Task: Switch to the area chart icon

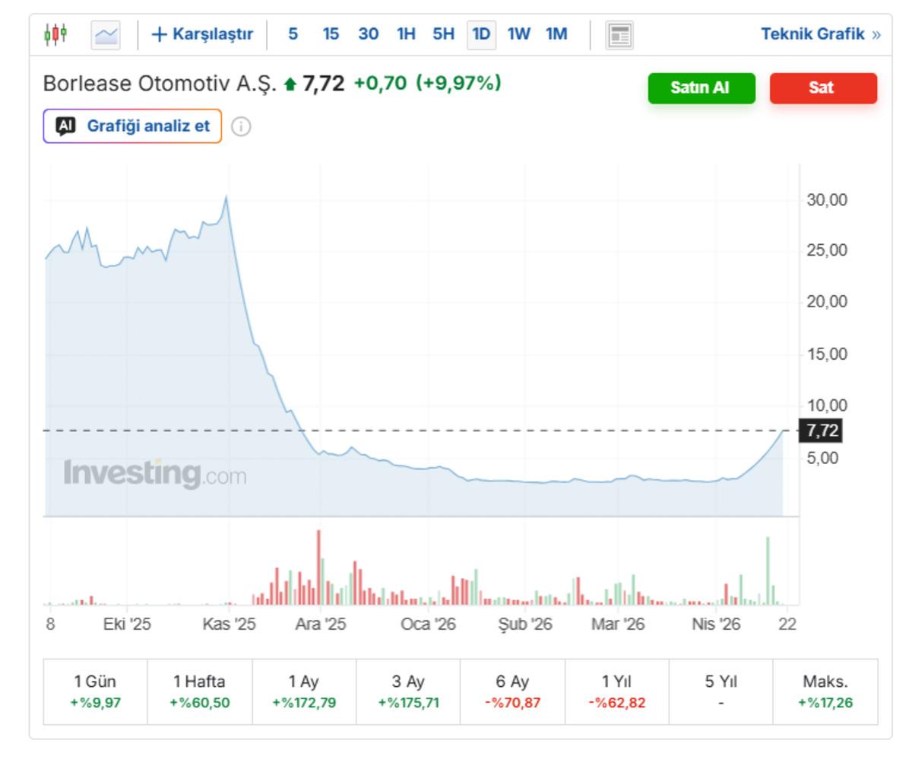Action: point(106,35)
